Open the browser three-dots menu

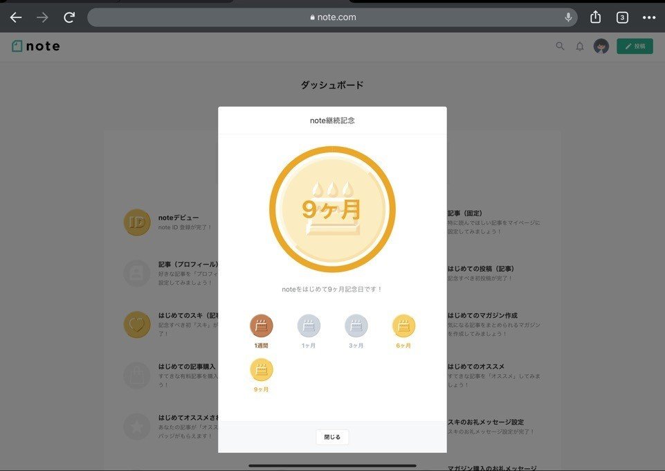point(649,17)
